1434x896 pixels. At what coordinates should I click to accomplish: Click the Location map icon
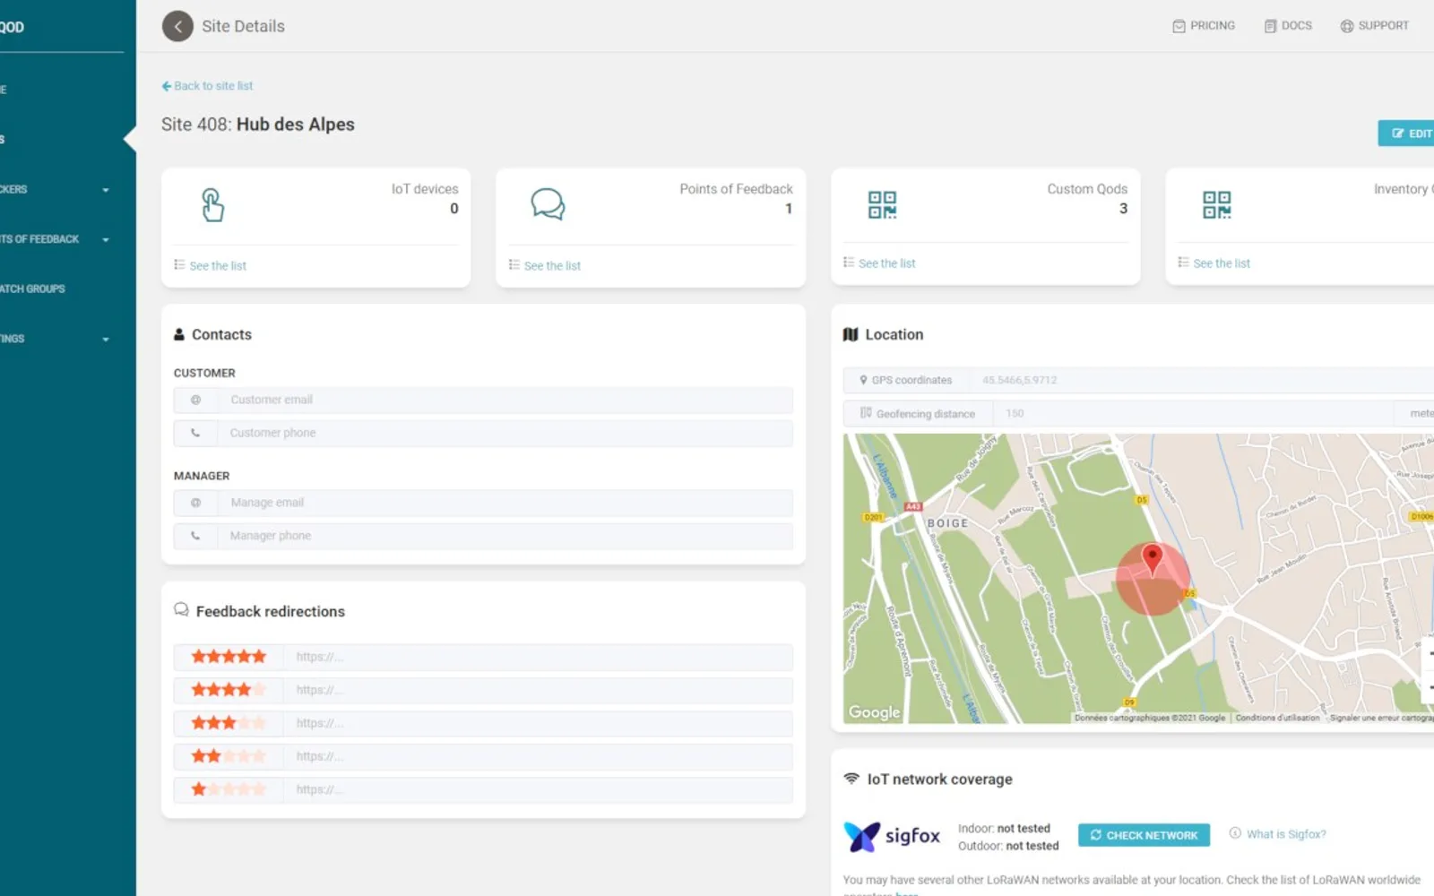(x=851, y=334)
